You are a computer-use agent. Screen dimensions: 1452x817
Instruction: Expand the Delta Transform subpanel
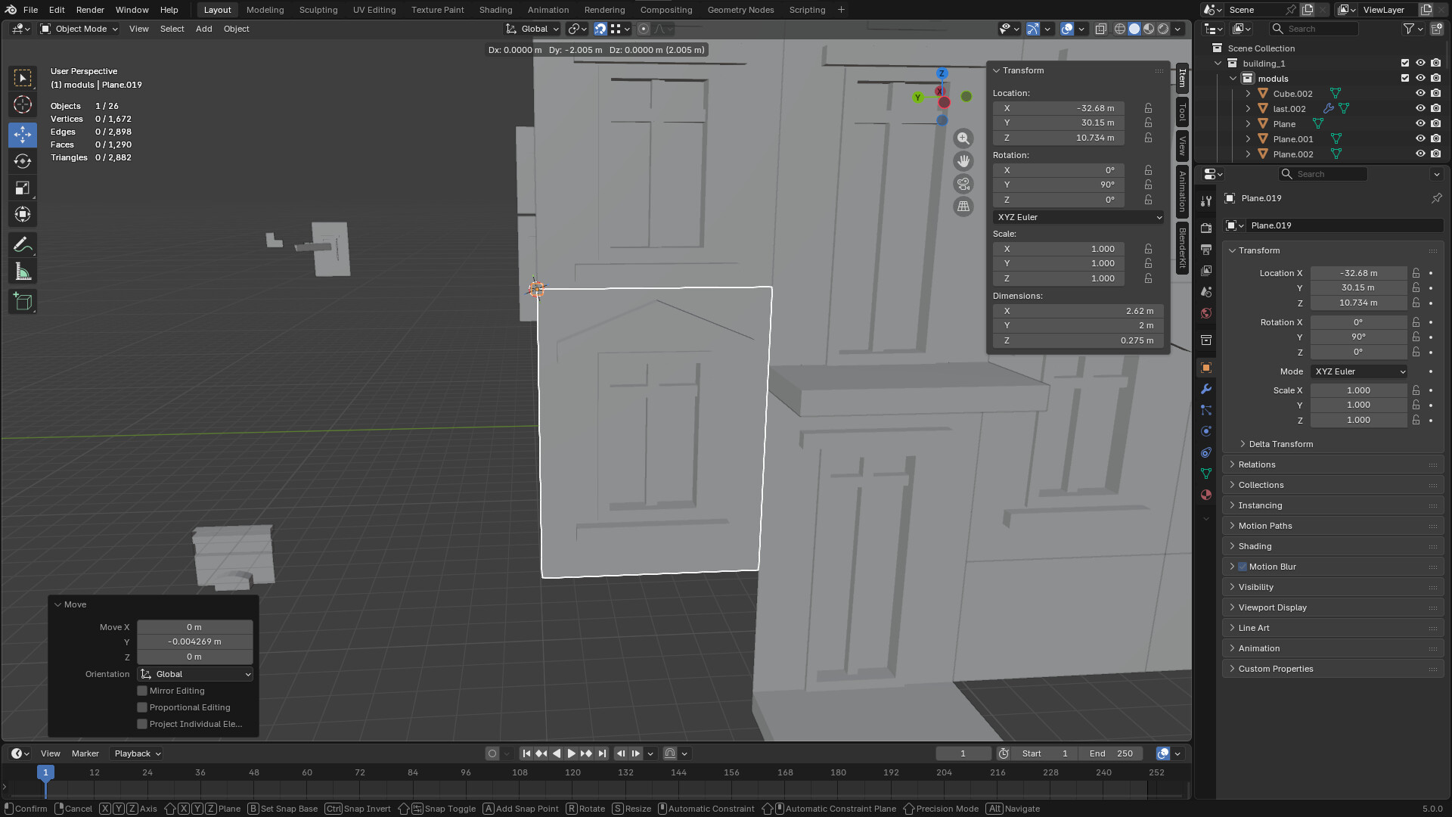click(x=1280, y=444)
